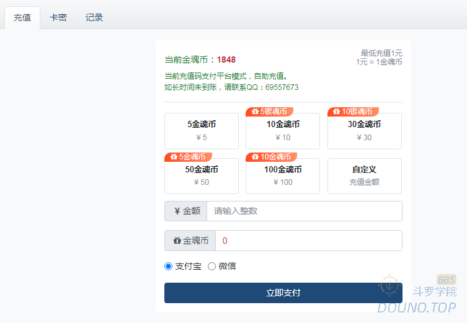
Task: Select 微信 payment method
Action: [211, 266]
